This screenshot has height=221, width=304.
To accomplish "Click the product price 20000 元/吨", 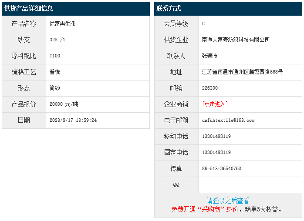I will [x=64, y=104].
